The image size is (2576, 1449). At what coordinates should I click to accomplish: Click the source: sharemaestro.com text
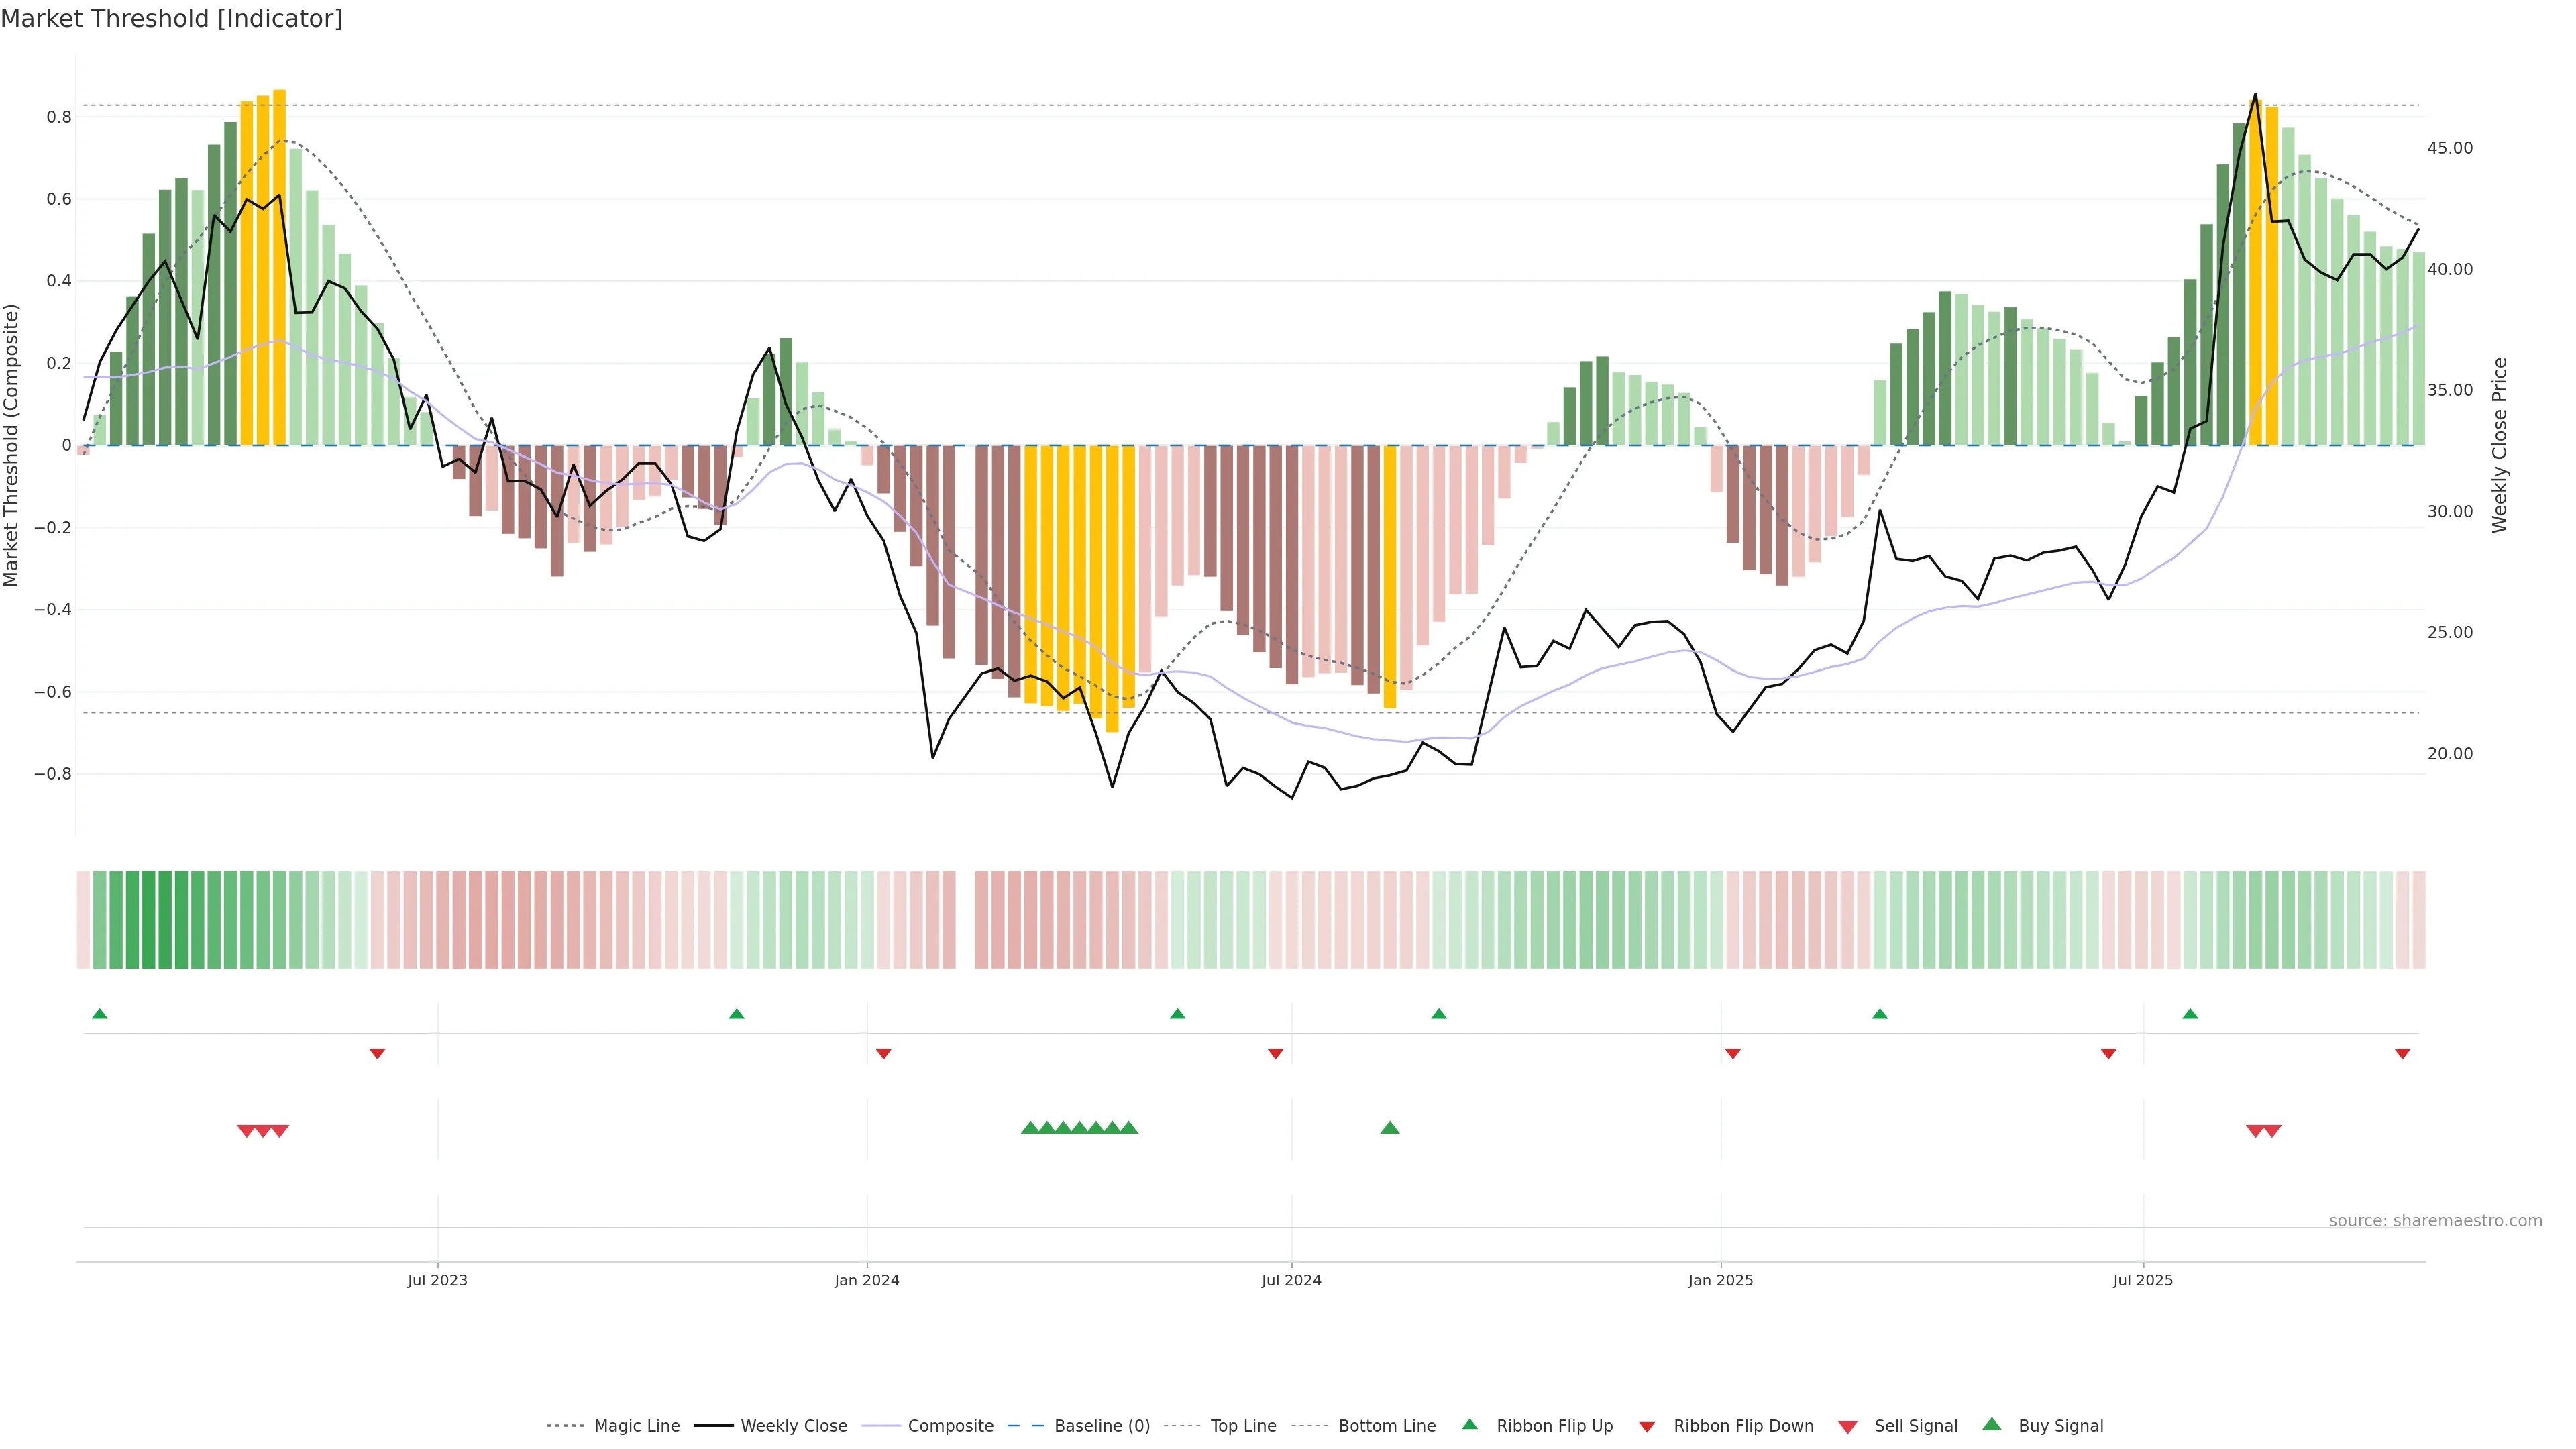tap(2435, 1221)
